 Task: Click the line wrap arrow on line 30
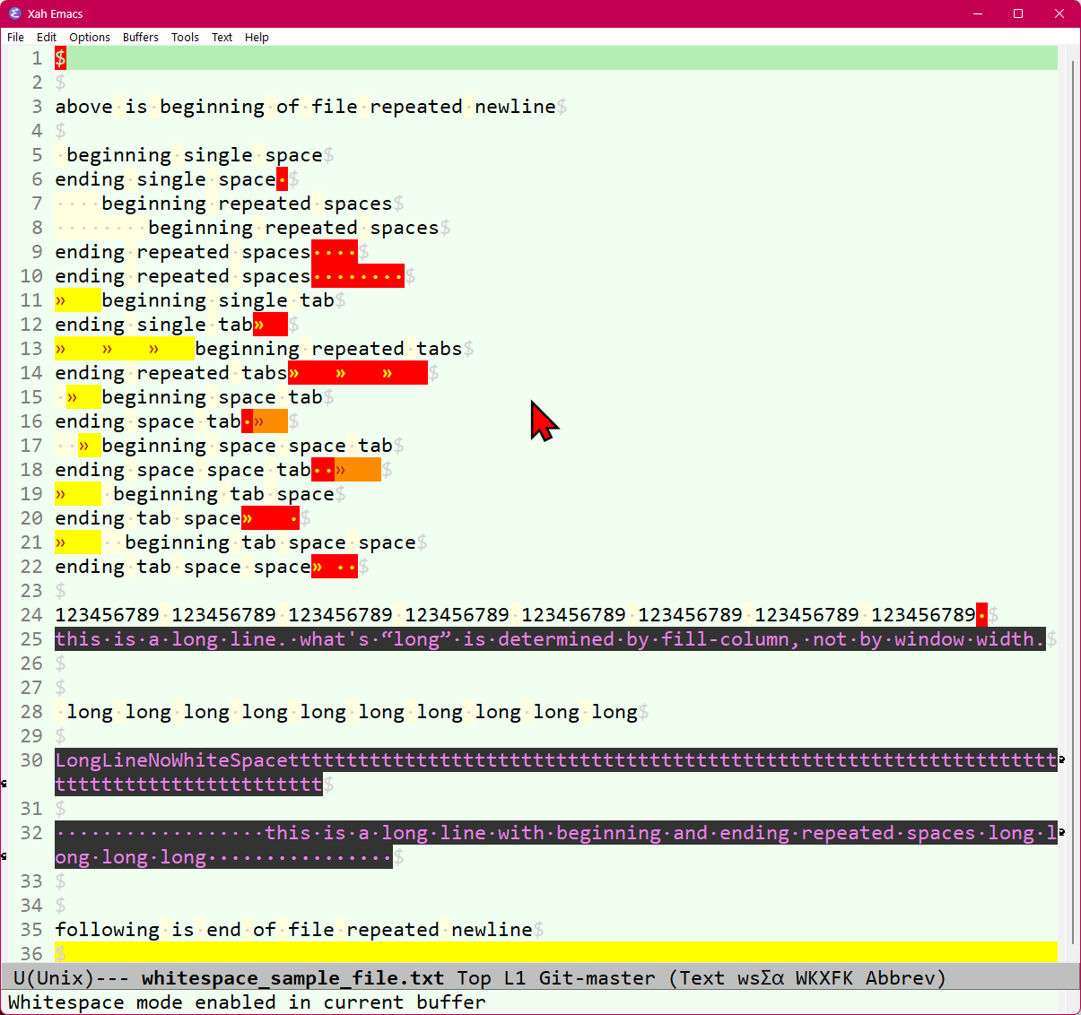pos(1062,759)
